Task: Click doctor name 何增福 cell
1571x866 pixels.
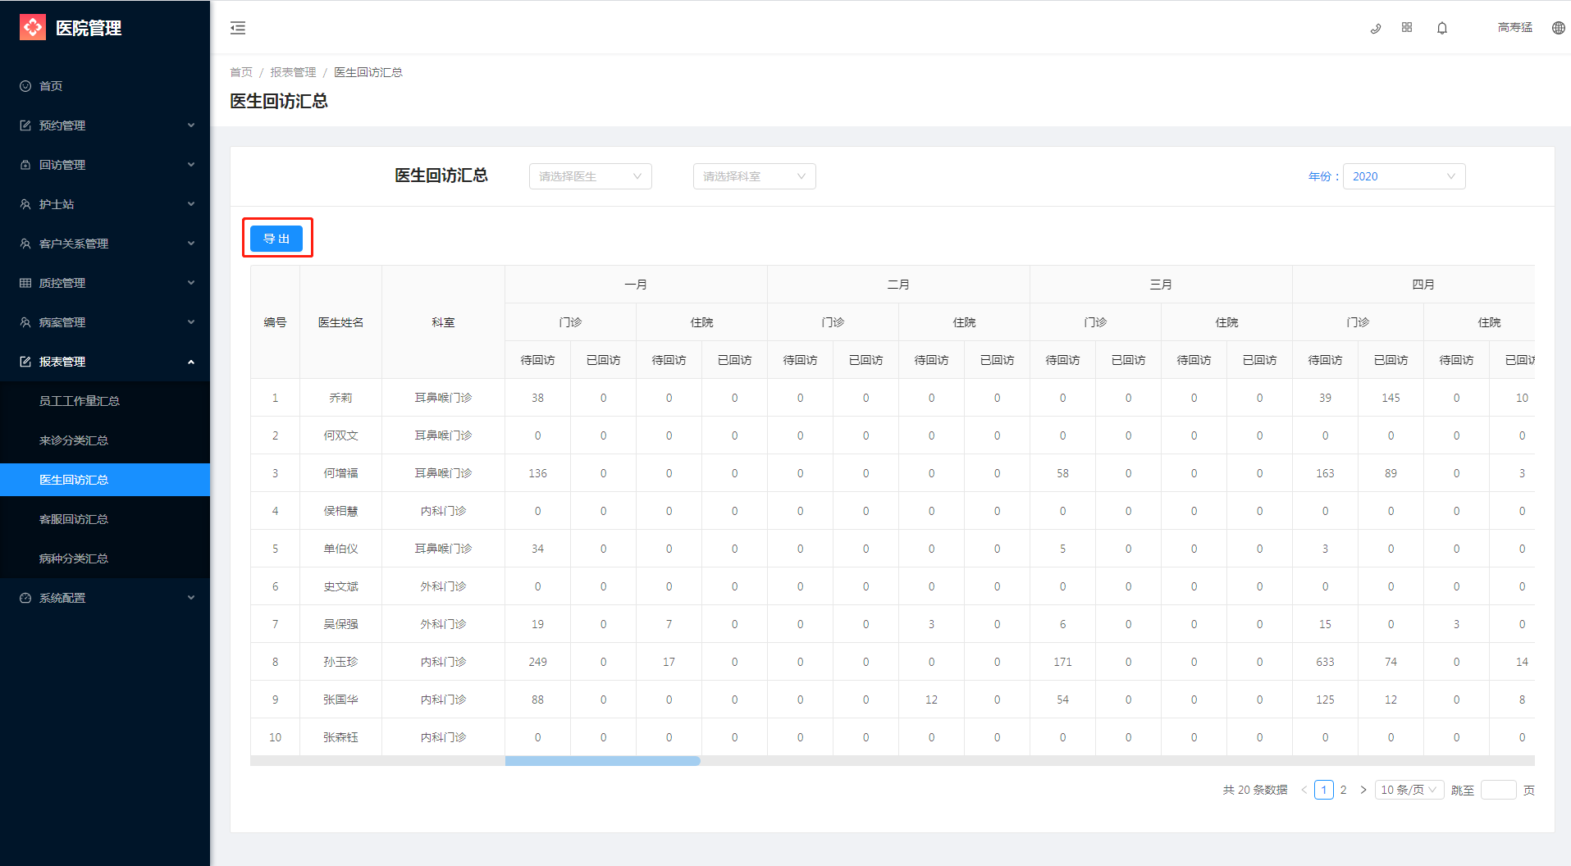Action: point(340,473)
